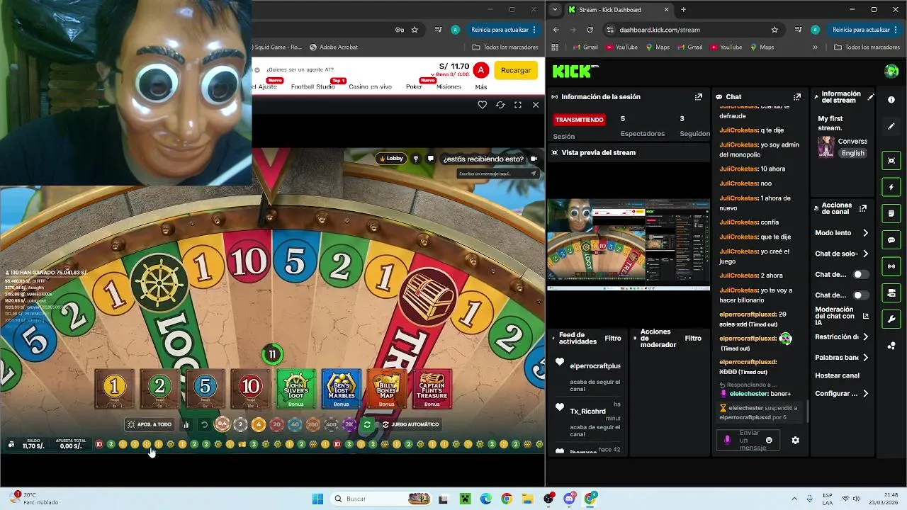Open Filtro for Feed de actividades
Image resolution: width=907 pixels, height=510 pixels.
(x=612, y=339)
